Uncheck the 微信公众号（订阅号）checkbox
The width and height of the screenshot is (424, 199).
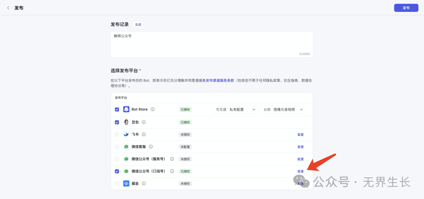pyautogui.click(x=117, y=171)
